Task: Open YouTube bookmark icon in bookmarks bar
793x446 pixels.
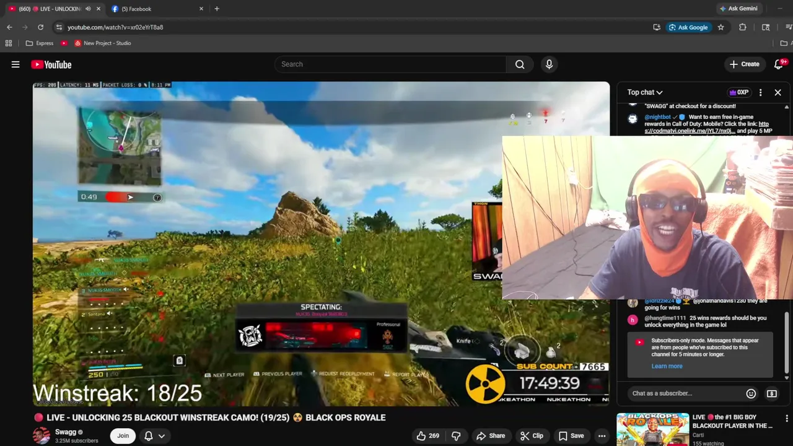Action: point(64,43)
